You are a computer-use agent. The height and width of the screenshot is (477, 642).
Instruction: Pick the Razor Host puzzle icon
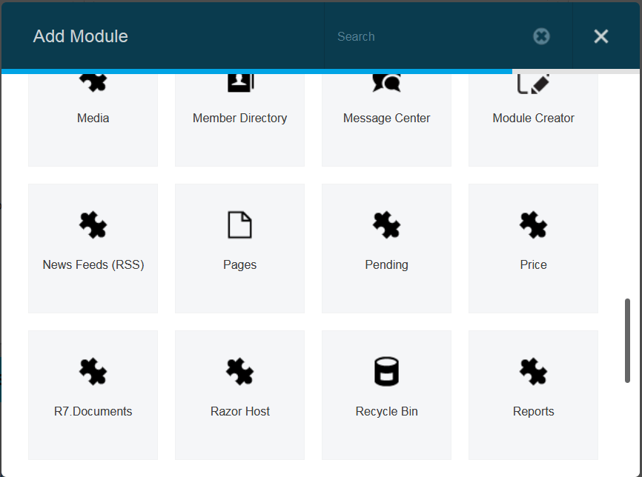point(240,372)
